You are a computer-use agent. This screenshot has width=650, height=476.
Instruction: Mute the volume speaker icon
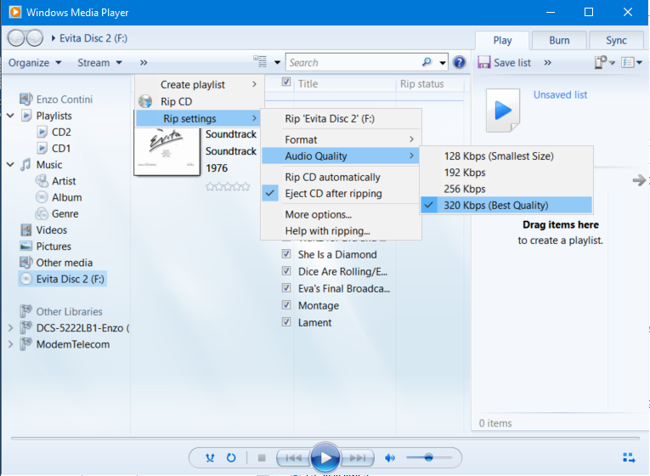(390, 458)
